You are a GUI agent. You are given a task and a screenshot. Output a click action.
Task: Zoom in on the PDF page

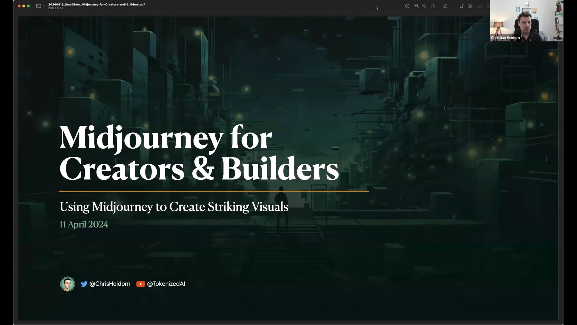coord(424,6)
